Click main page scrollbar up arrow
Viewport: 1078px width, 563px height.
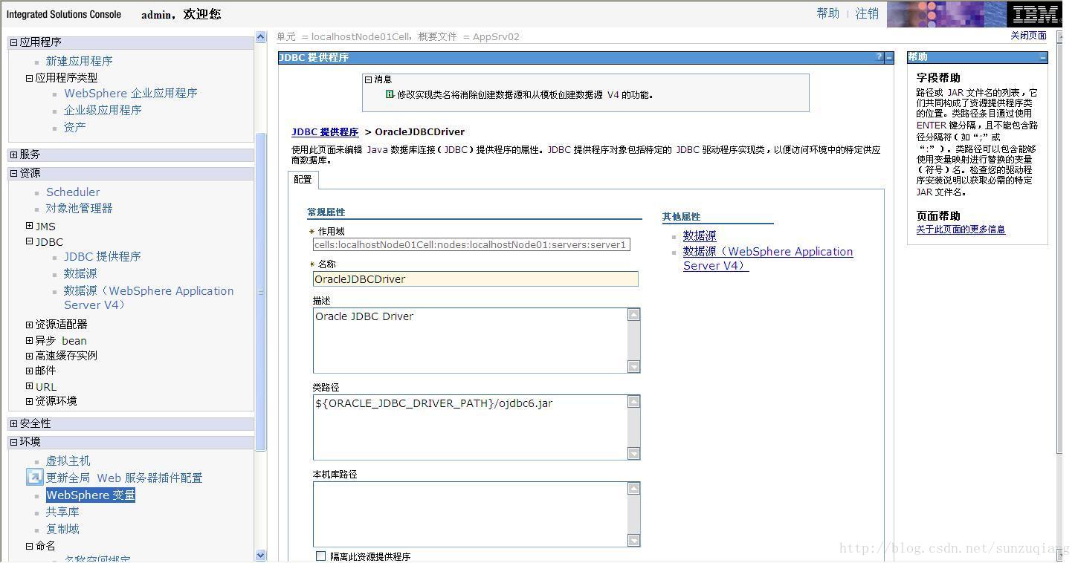tap(1061, 35)
